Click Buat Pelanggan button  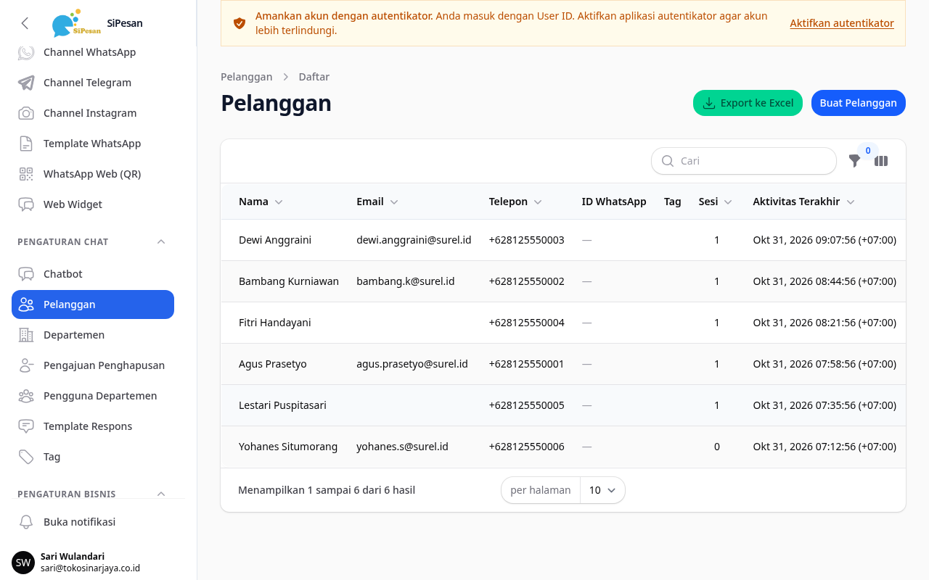858,103
